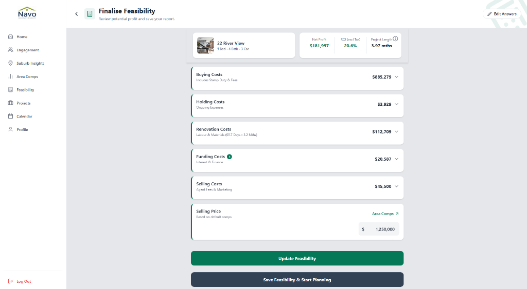The width and height of the screenshot is (527, 289).
Task: Open Projects from sidebar menu
Action: coord(23,103)
